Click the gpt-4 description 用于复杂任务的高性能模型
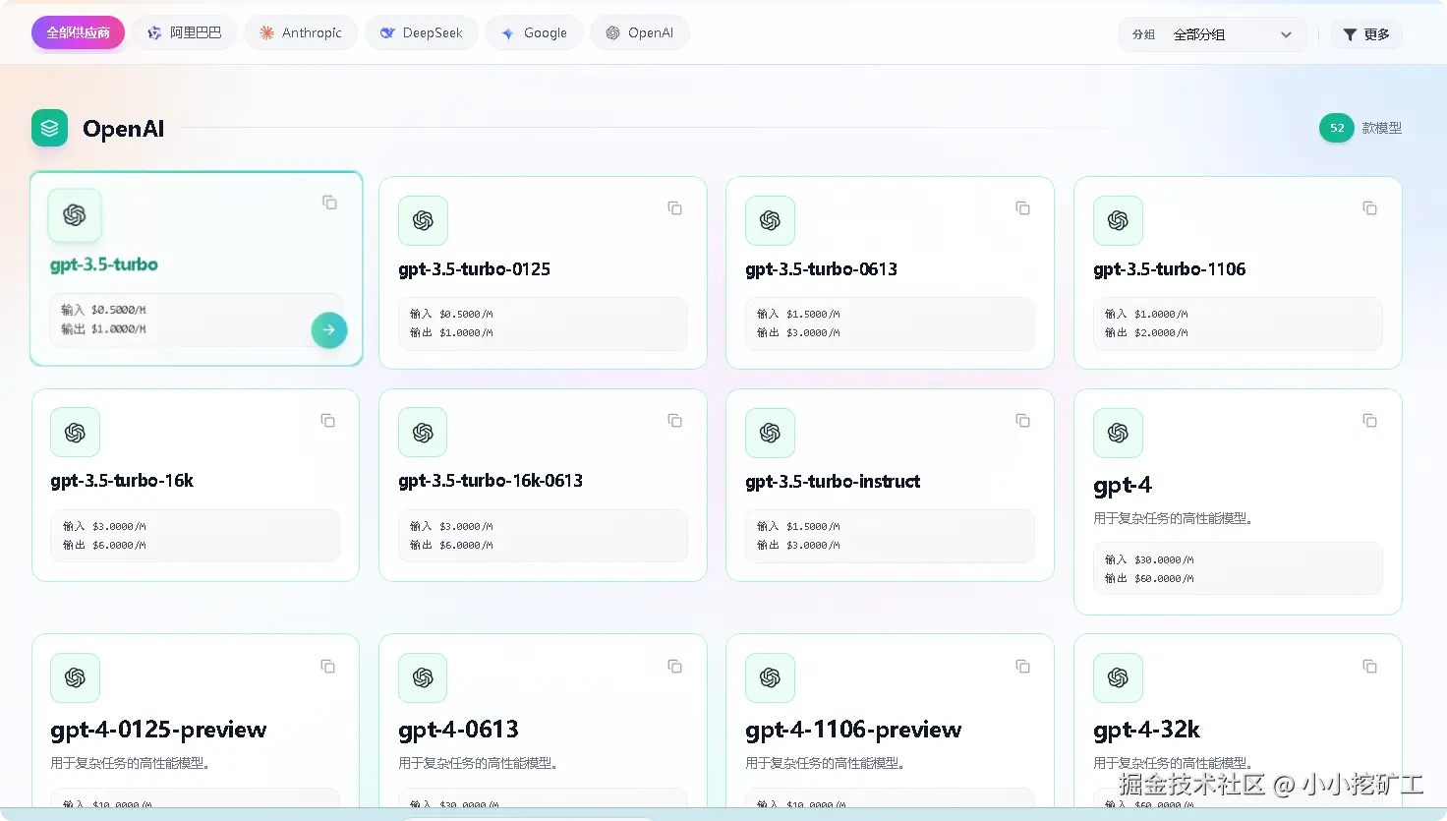The height and width of the screenshot is (821, 1447). click(1173, 518)
